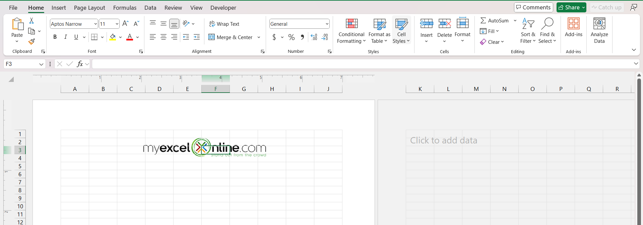Open Cell Styles gallery
This screenshot has height=225, width=643.
(x=401, y=31)
